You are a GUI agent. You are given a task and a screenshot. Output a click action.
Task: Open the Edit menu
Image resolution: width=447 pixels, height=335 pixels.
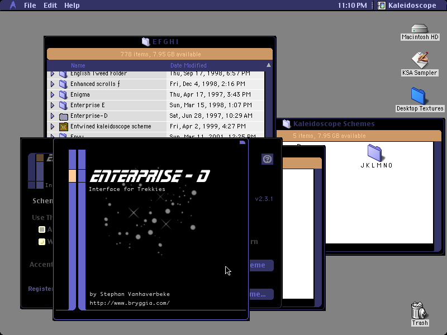coord(50,6)
